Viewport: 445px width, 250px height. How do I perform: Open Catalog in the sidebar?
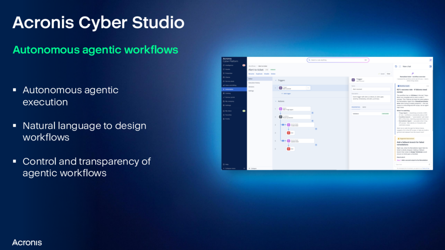(x=234, y=93)
